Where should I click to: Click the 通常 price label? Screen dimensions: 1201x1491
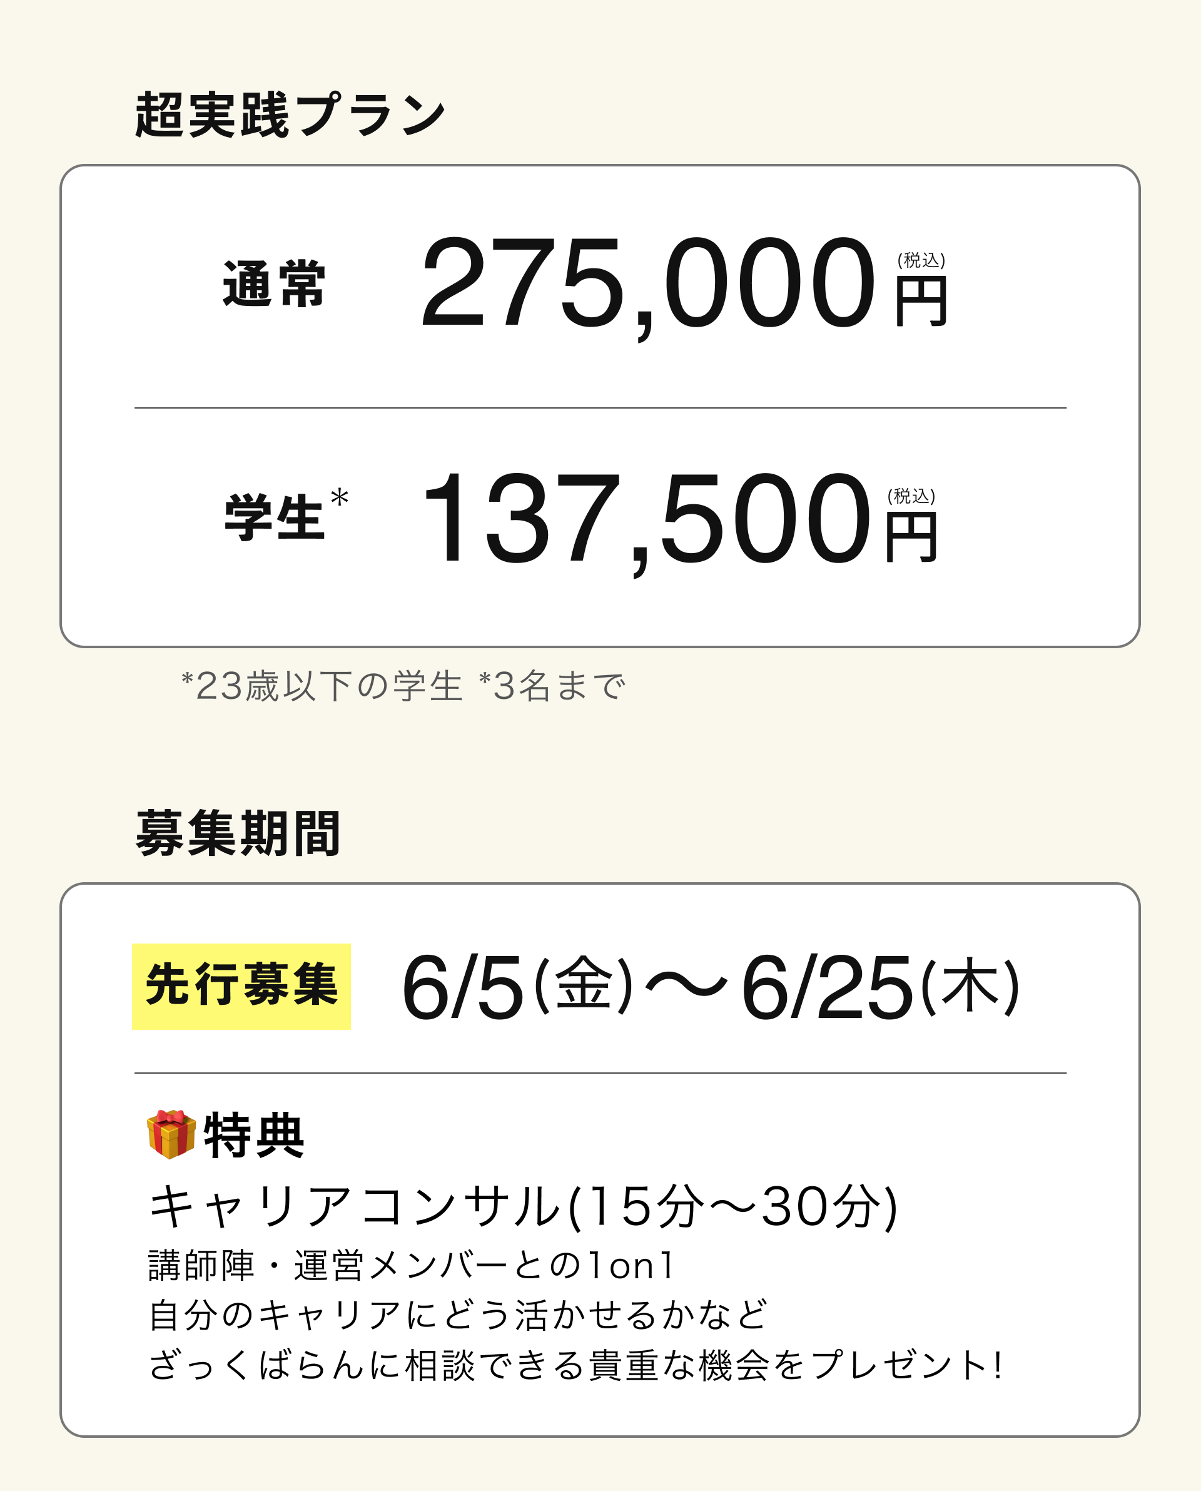(x=274, y=283)
